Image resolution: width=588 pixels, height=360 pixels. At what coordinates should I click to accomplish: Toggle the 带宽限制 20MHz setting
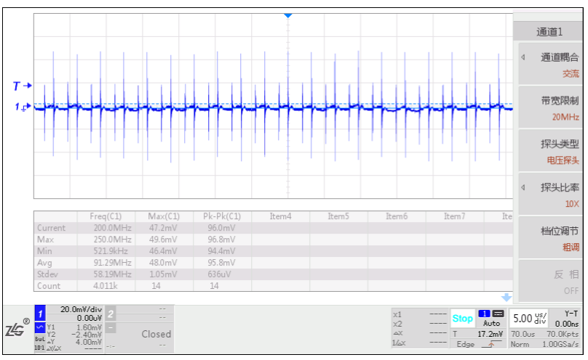550,108
